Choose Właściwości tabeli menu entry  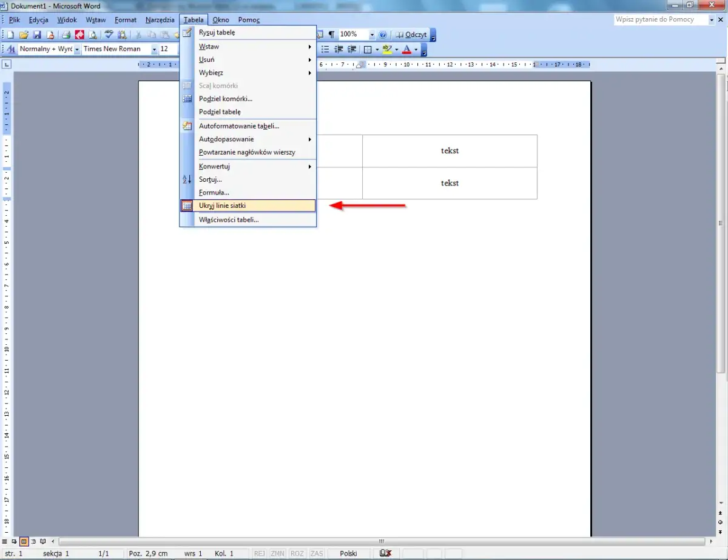click(x=229, y=219)
